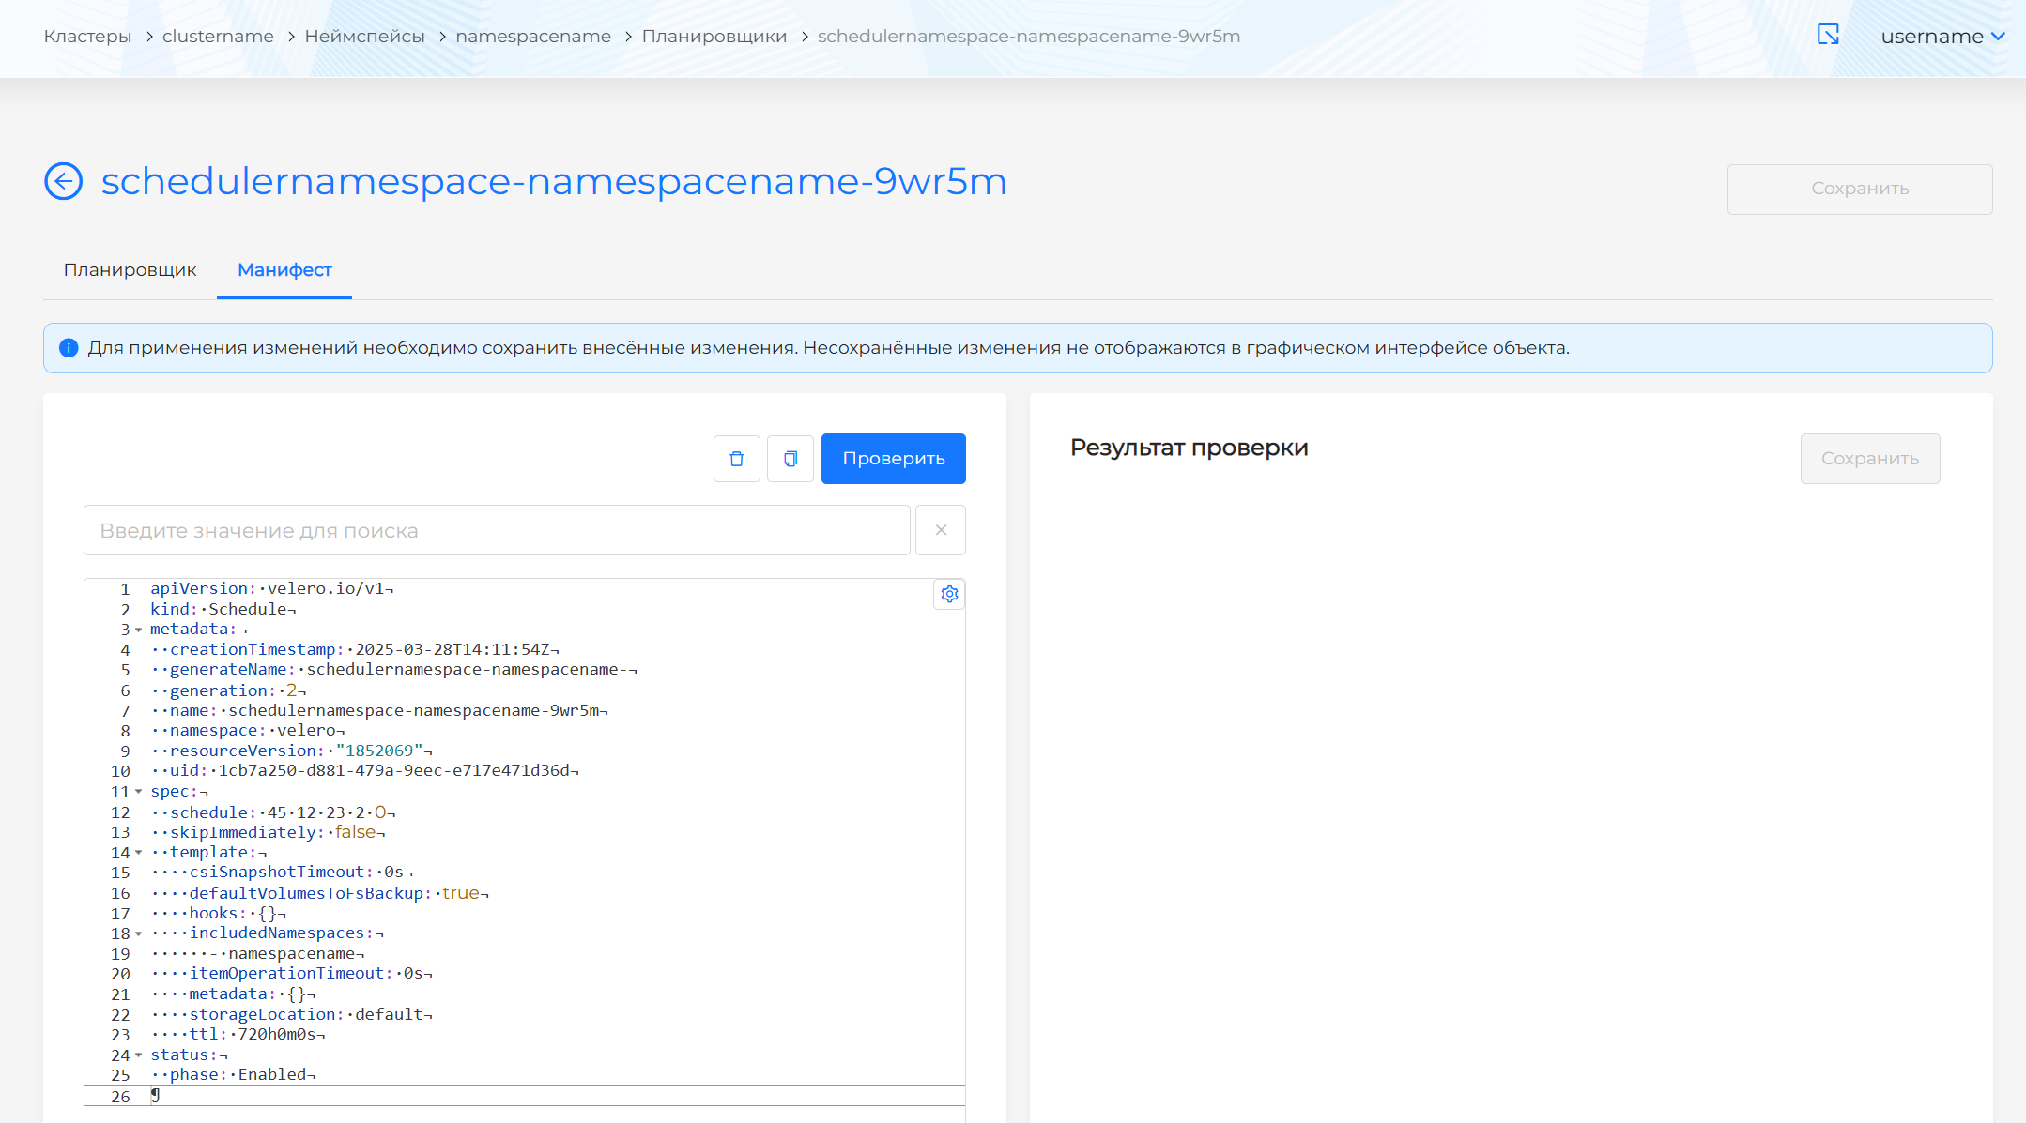Select the Манифест tab
Screen dimensions: 2026x1123
[284, 270]
